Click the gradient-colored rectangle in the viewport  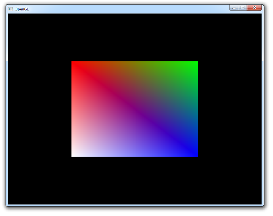point(135,109)
